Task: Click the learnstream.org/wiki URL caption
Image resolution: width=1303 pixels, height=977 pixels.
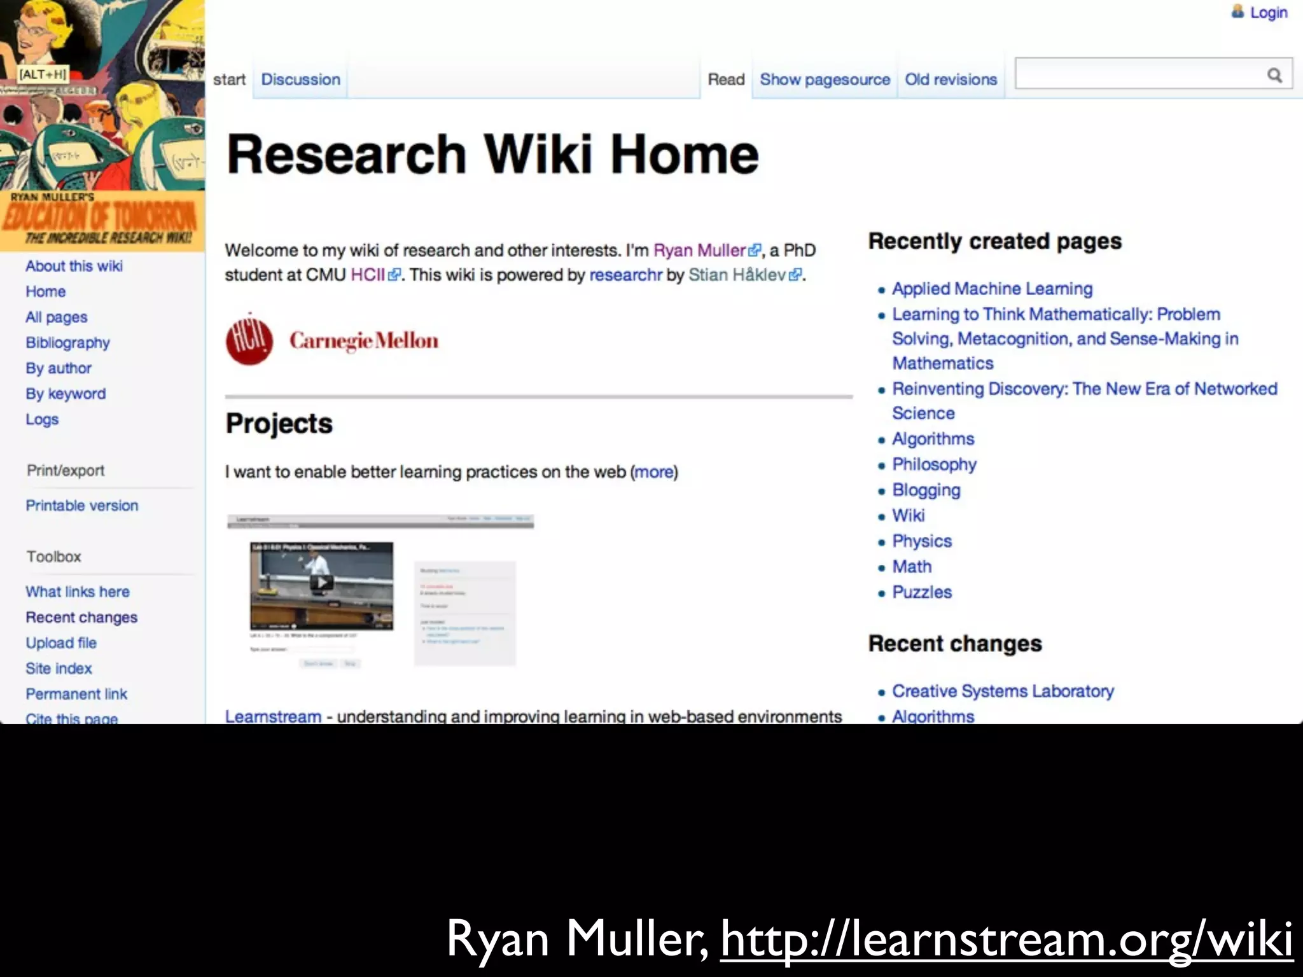Action: click(1007, 939)
